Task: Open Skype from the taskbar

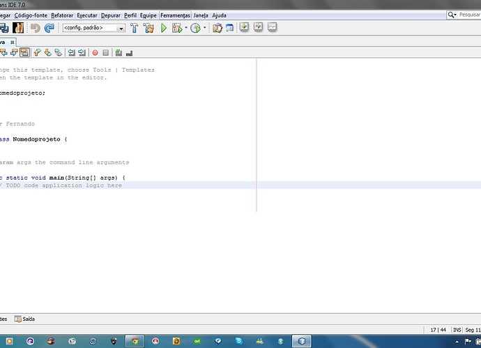Action: pos(238,341)
